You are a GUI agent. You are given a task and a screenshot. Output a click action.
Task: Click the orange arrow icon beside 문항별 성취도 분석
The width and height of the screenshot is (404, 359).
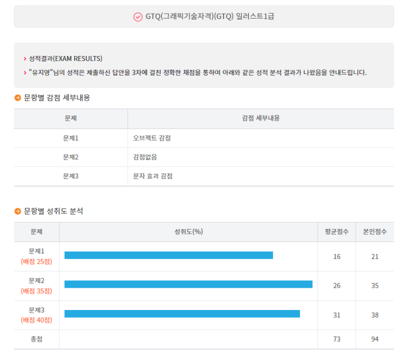point(17,212)
